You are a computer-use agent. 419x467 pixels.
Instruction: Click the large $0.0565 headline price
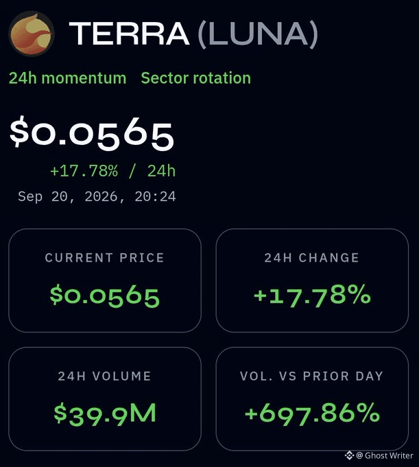click(92, 134)
